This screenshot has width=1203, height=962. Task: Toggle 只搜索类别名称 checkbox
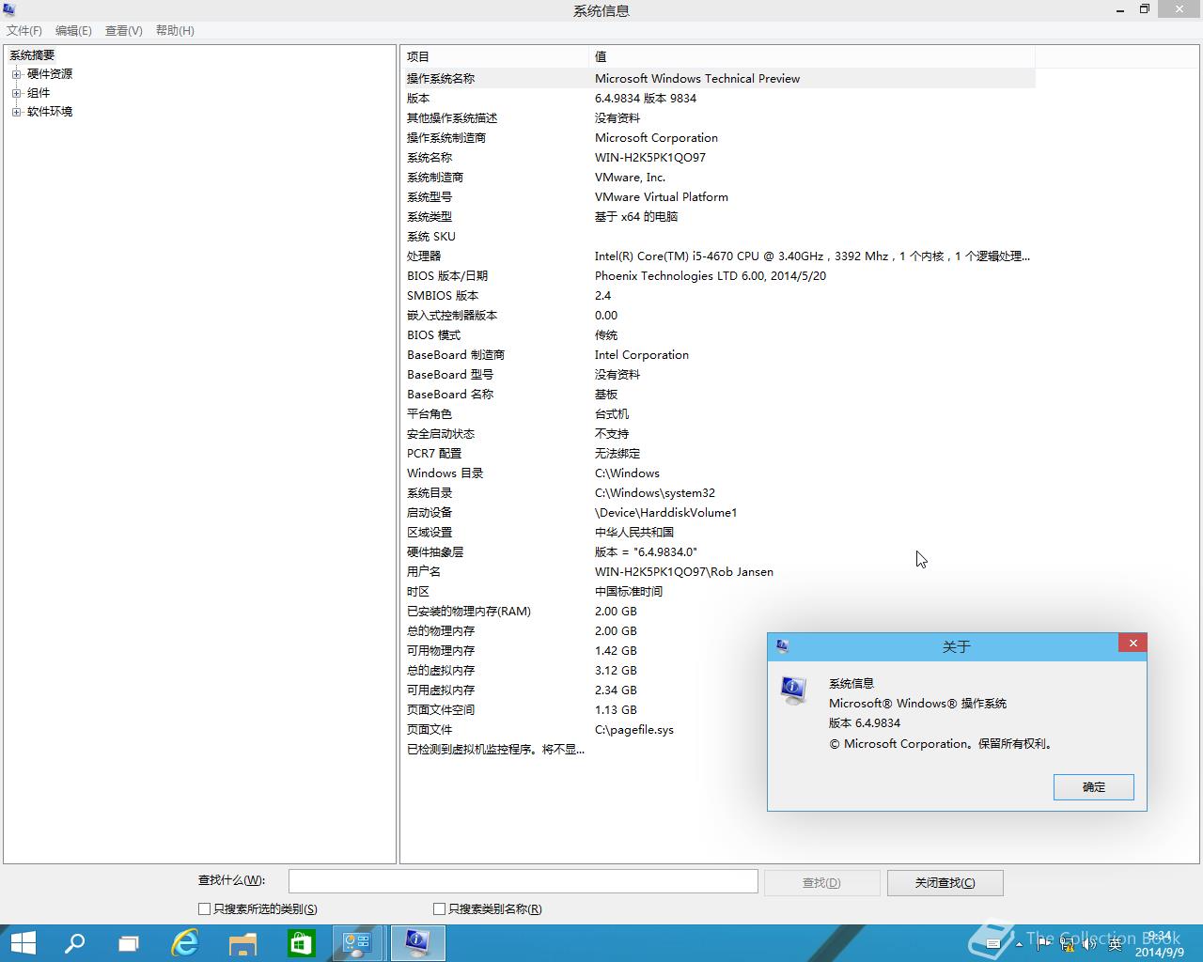[x=439, y=908]
